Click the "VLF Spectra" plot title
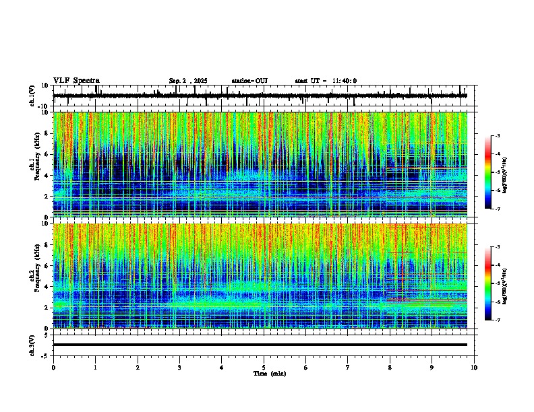The width and height of the screenshot is (534, 412). 76,81
